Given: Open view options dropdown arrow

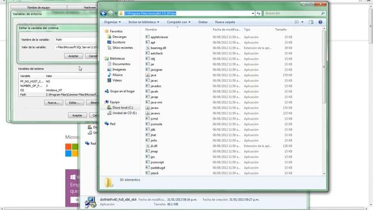Looking at the screenshot, I should [302, 22].
